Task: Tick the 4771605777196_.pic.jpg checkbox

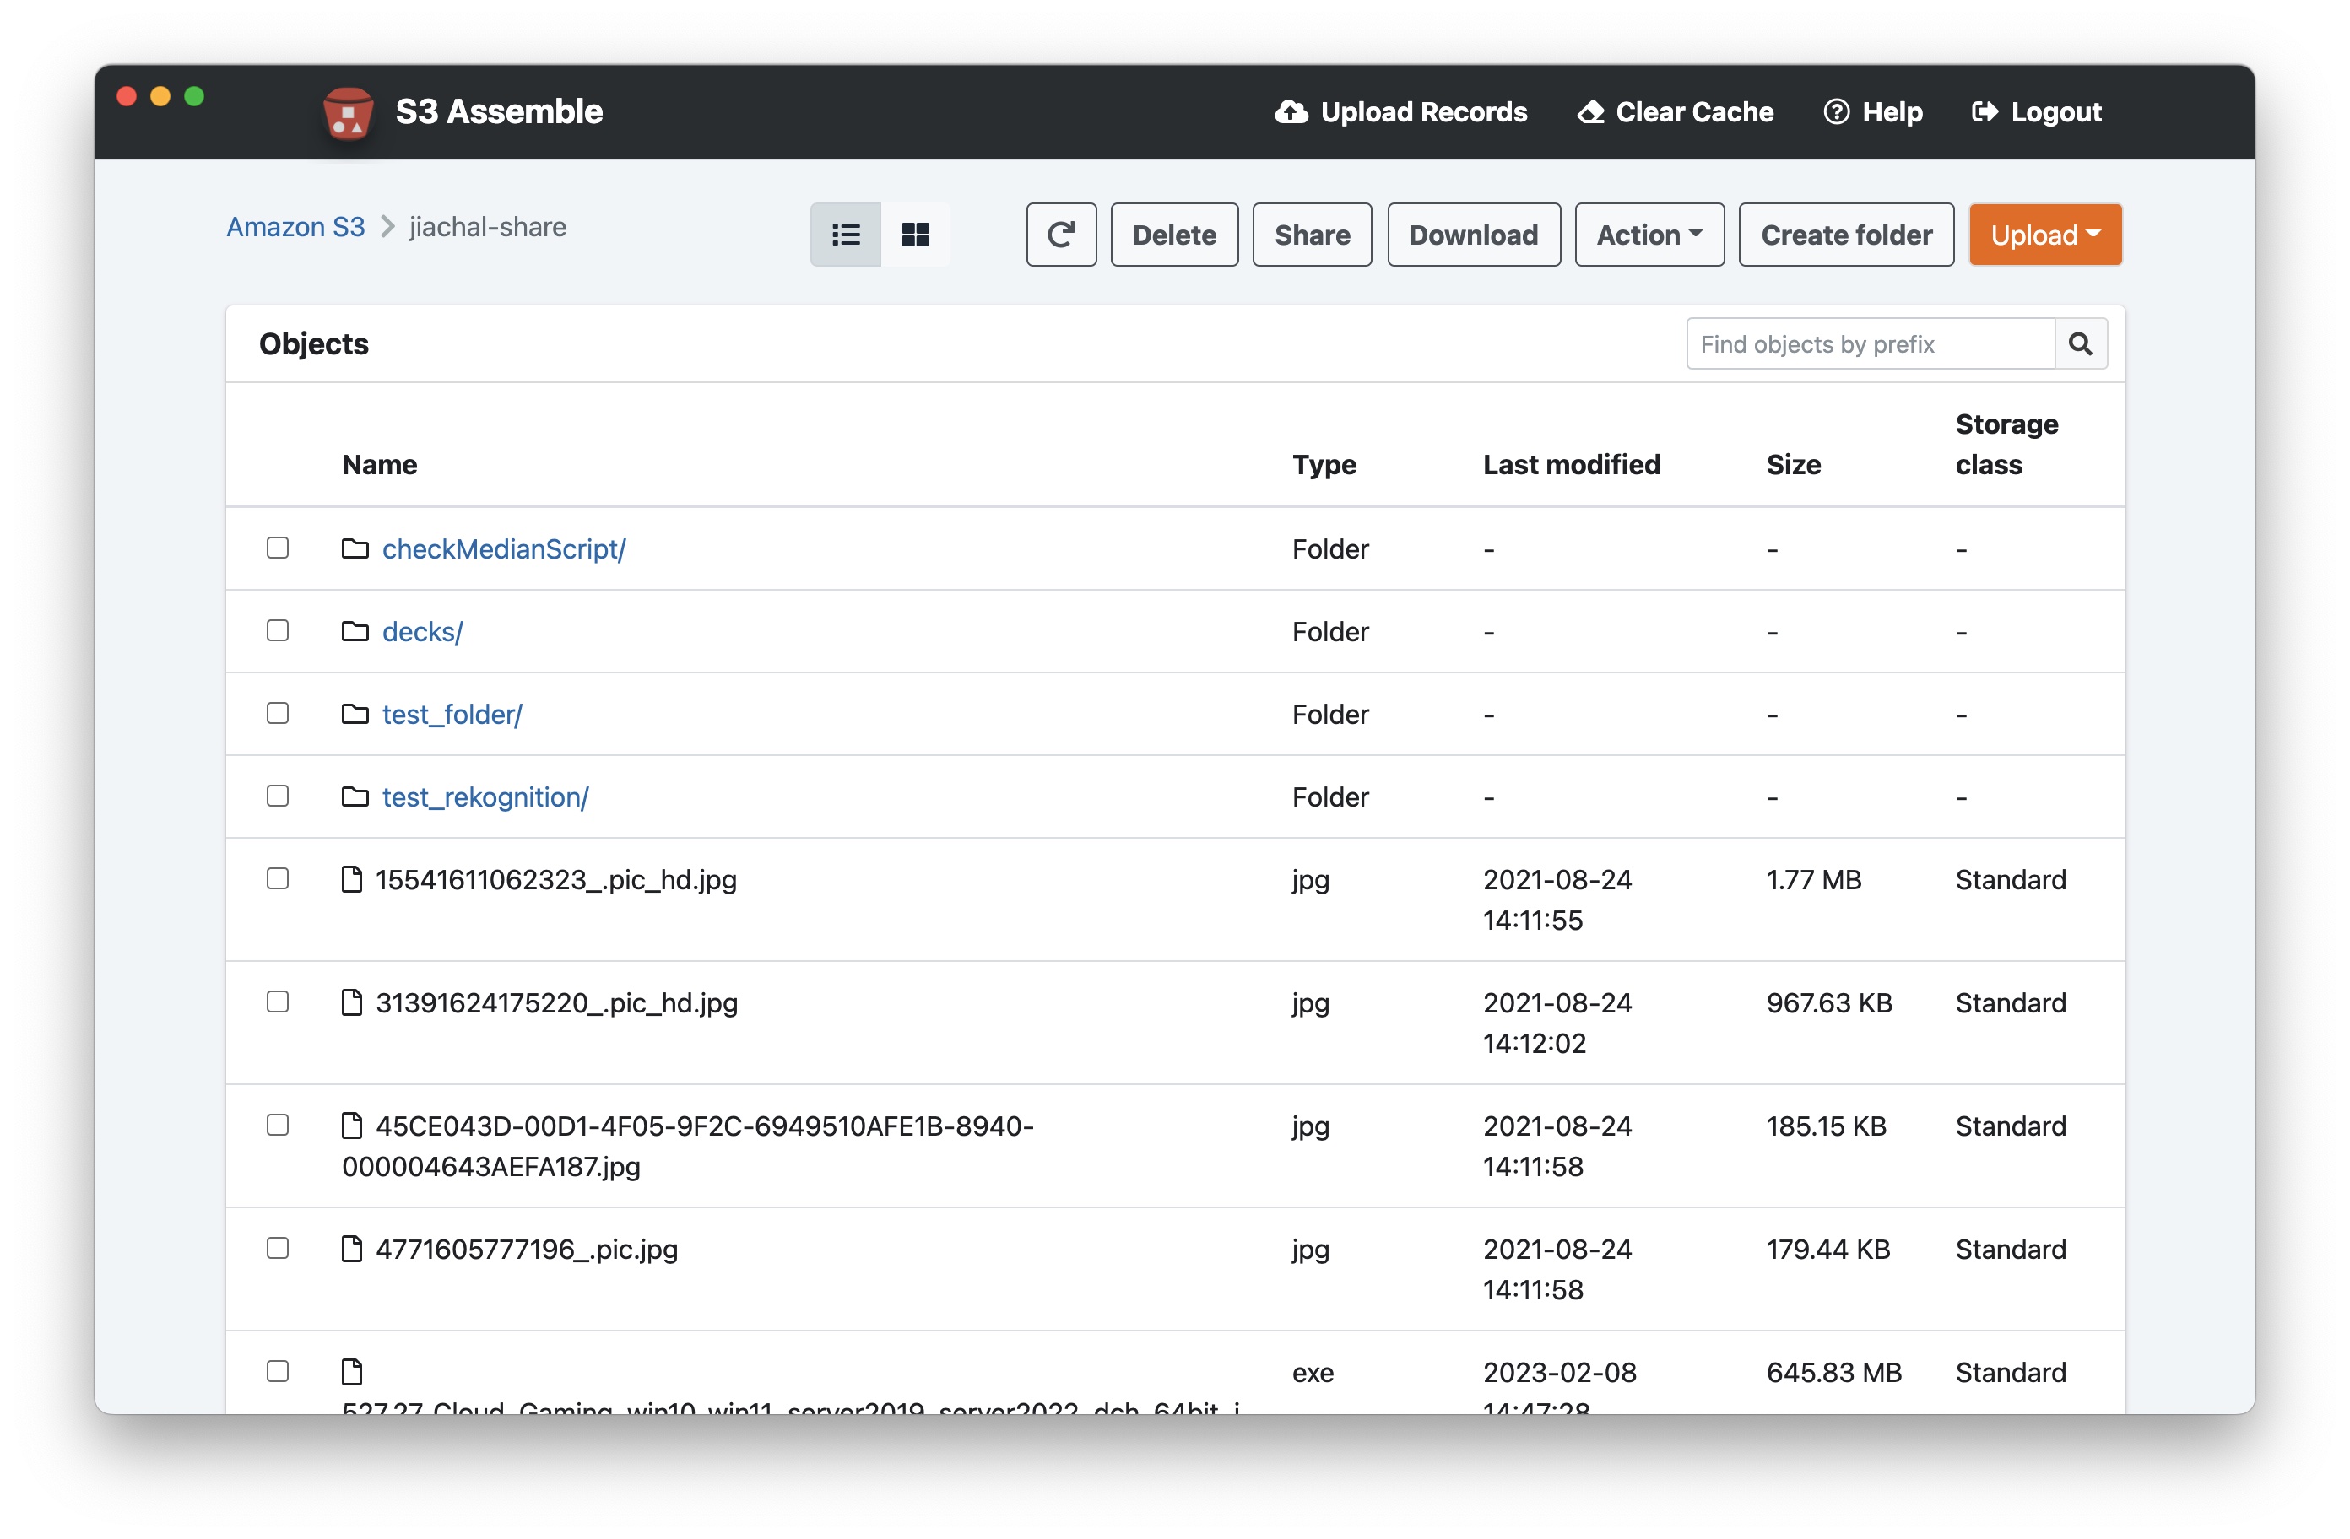Action: tap(278, 1248)
